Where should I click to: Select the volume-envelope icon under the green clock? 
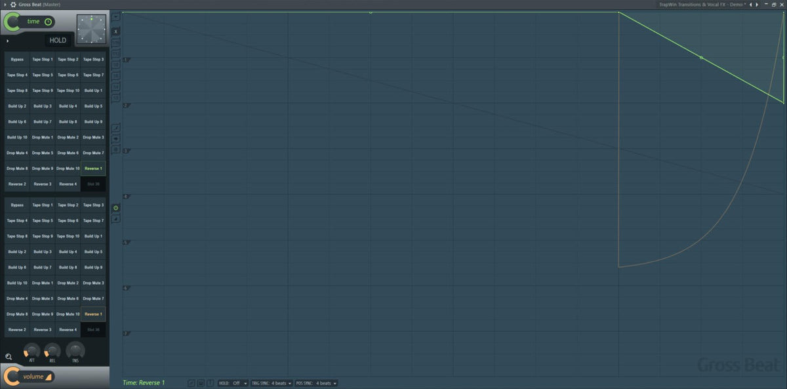coord(116,218)
